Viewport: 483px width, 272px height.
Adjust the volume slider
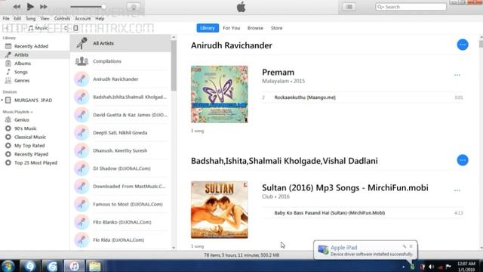(88, 7)
